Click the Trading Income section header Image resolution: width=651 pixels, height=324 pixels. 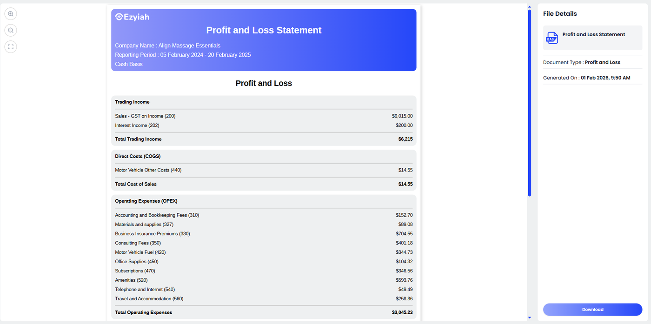click(x=133, y=102)
